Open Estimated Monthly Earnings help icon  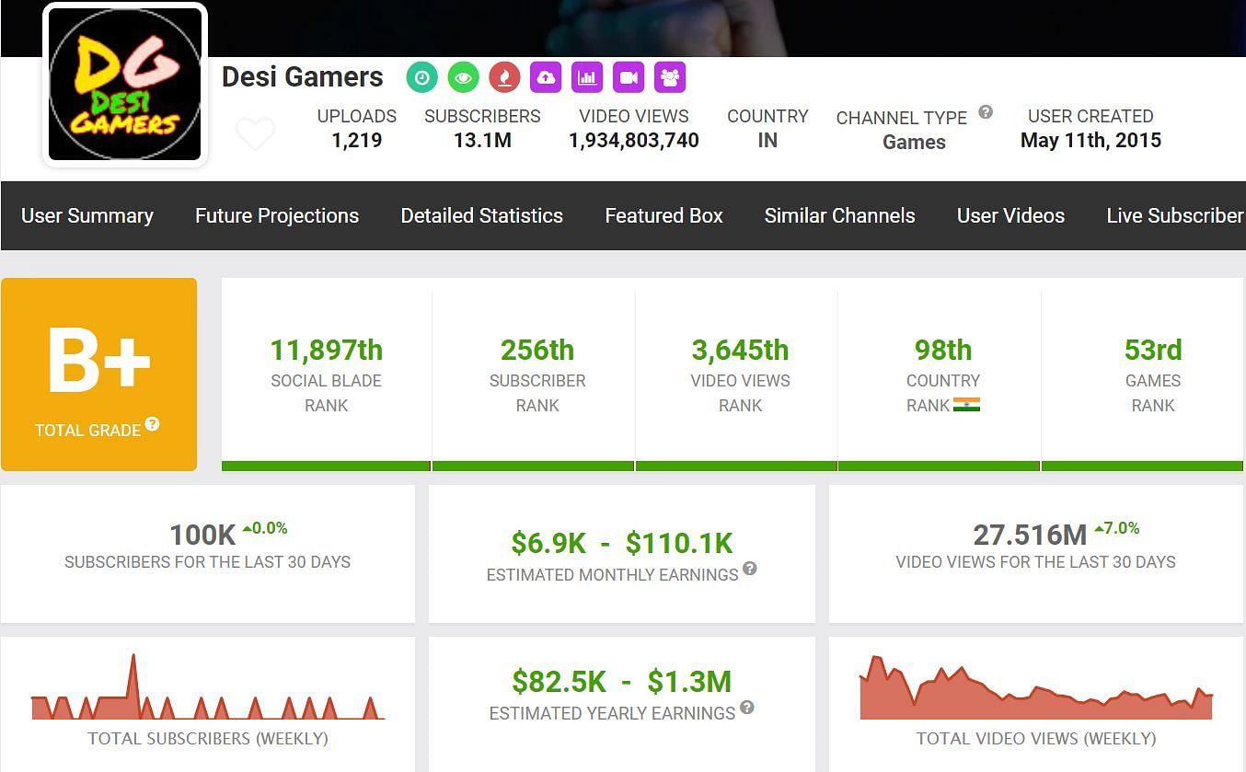pyautogui.click(x=750, y=569)
